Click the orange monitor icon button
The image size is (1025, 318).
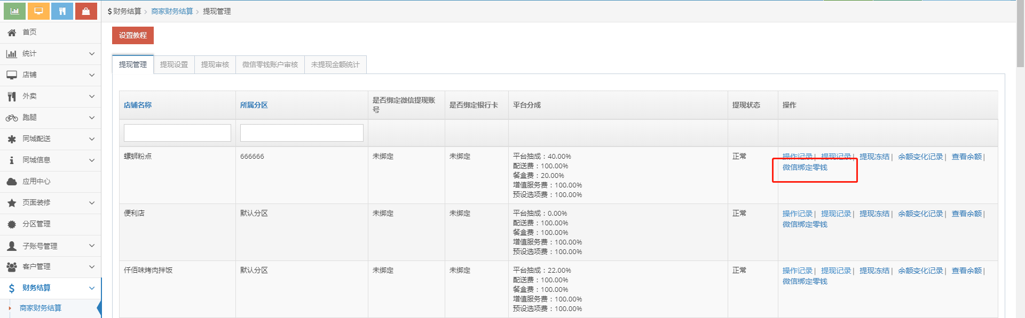(38, 11)
